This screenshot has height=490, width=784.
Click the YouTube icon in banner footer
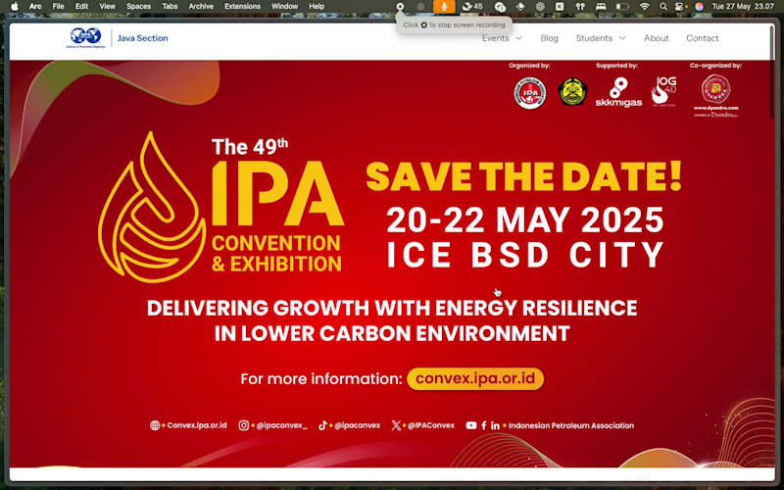471,425
